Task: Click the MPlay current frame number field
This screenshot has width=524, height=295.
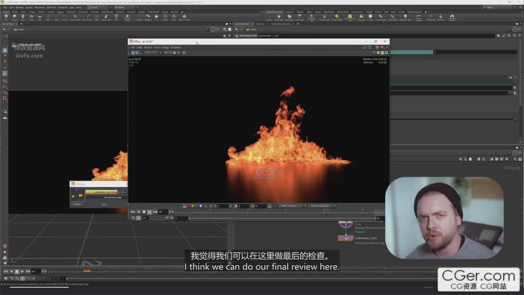Action: (x=163, y=212)
